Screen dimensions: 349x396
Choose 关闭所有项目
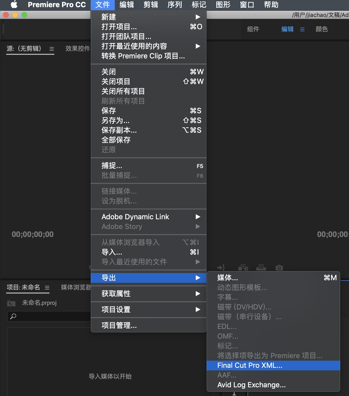coord(149,91)
